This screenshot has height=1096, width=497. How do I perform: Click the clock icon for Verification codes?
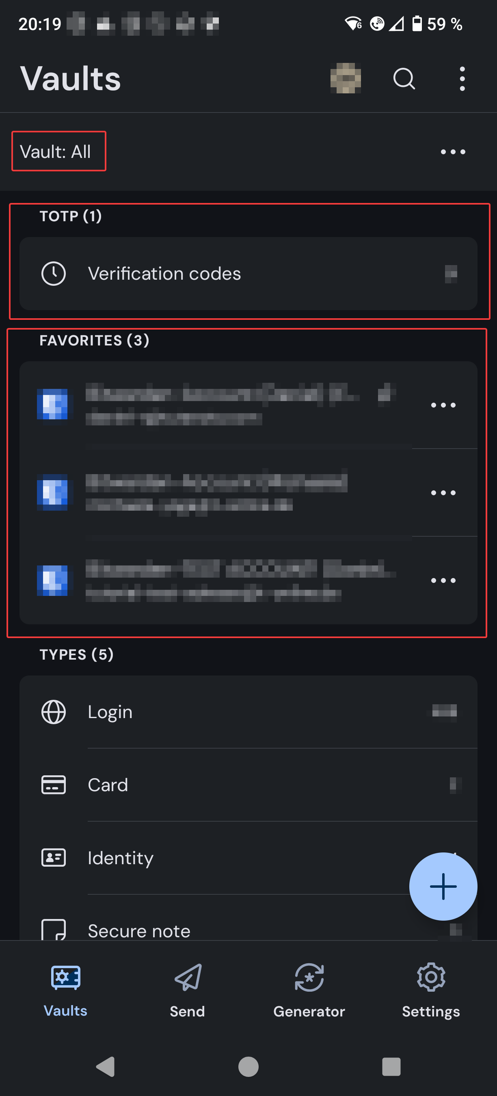click(x=54, y=274)
